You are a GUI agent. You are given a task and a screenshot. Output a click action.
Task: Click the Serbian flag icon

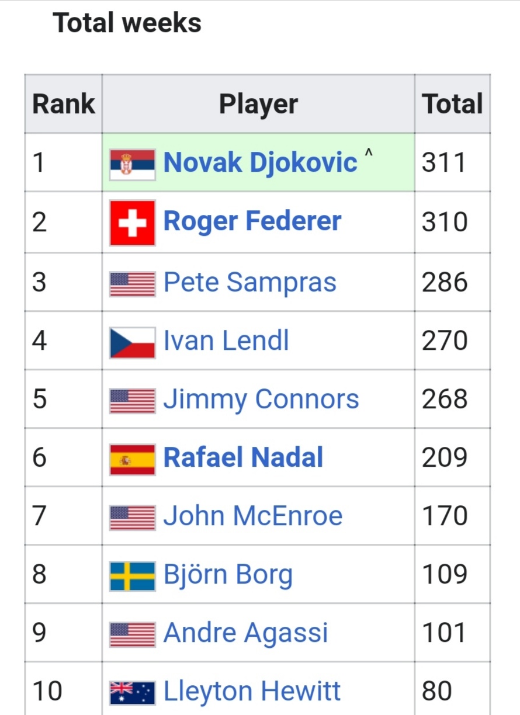click(133, 163)
